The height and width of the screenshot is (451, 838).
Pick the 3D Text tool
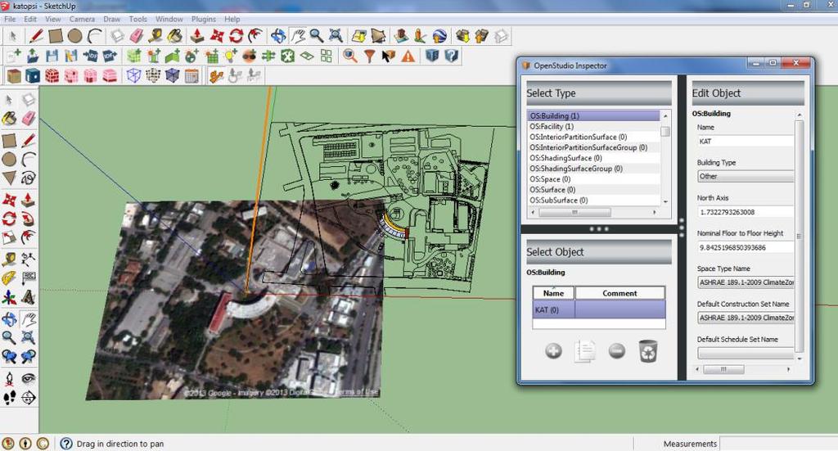29,298
